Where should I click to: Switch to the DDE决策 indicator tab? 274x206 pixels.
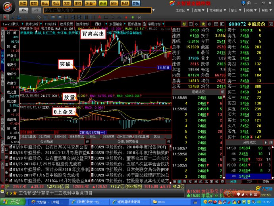click(108, 136)
